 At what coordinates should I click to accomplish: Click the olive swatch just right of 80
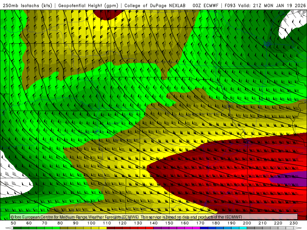(x=64, y=228)
